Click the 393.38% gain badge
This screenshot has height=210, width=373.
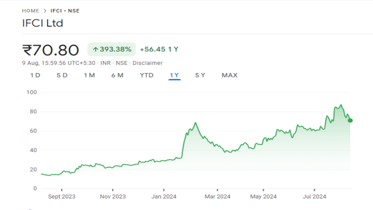point(112,49)
